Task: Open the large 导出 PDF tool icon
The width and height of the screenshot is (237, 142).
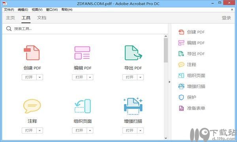Action: pyautogui.click(x=133, y=53)
